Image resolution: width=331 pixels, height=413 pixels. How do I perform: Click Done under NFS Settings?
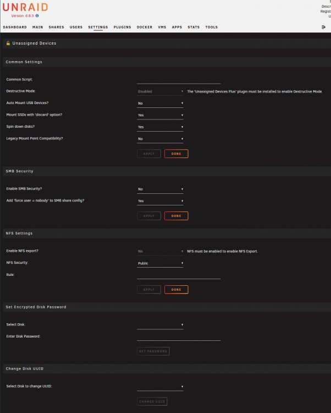[176, 290]
